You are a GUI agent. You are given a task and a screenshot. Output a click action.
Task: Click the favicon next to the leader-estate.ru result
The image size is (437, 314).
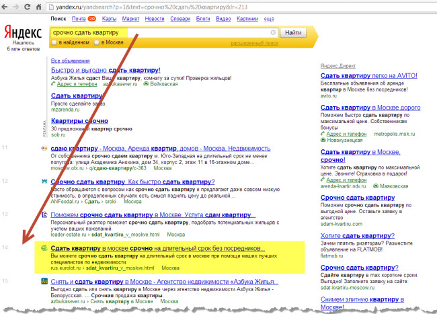[44, 214]
